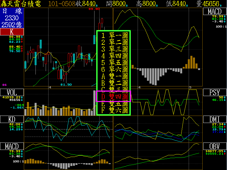Click the top-right MACD indicator label
Screen dimensions: 227x170
point(215,11)
